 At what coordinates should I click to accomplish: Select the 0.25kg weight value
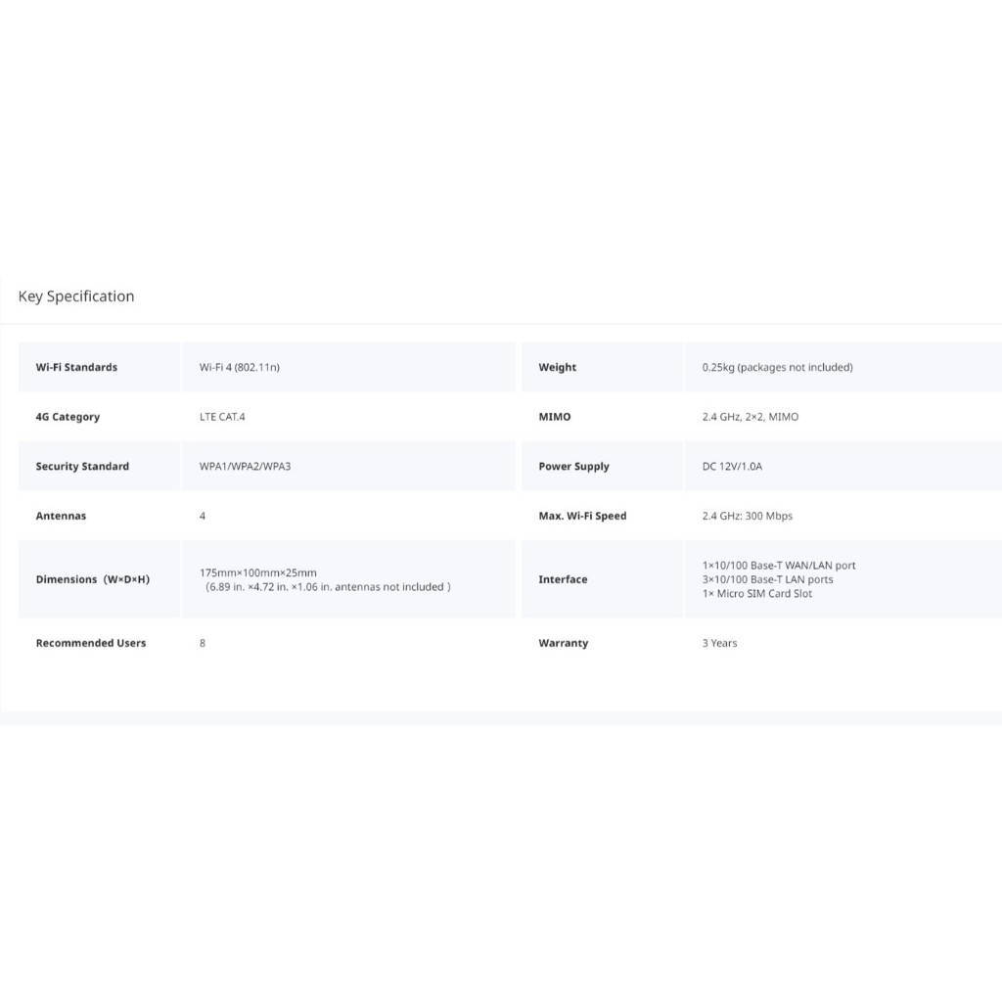[777, 367]
